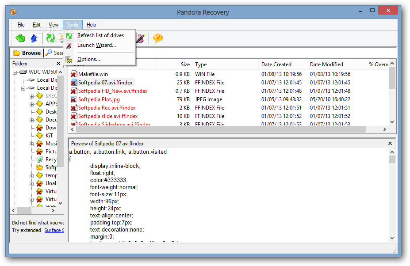The image size is (410, 266).
Task: Switch to the Browse tab
Action: coord(27,53)
